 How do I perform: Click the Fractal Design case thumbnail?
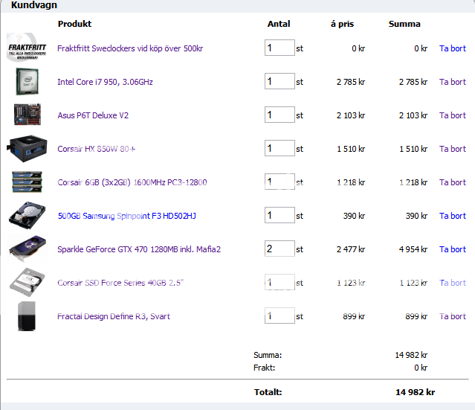point(28,316)
